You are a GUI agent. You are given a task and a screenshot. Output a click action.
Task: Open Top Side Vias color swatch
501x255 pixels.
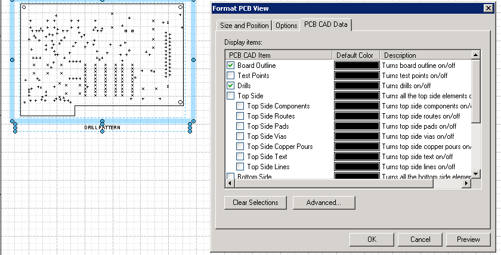pyautogui.click(x=357, y=136)
